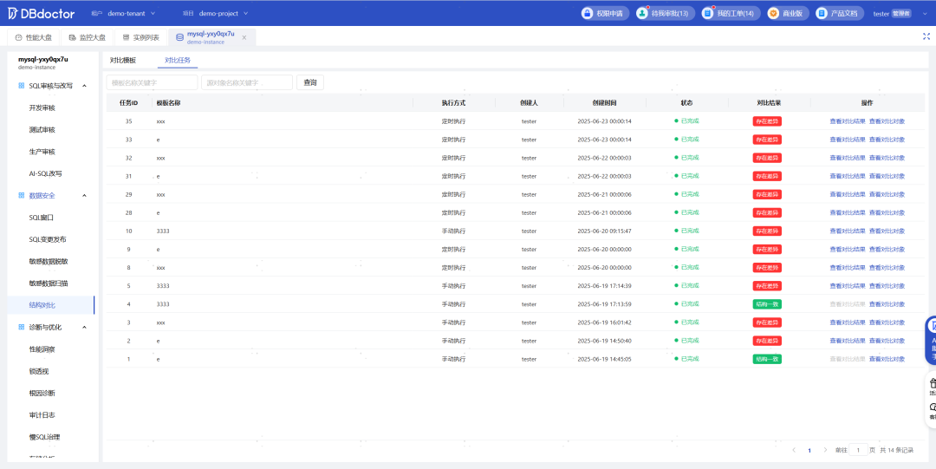The height and width of the screenshot is (469, 936).
Task: Click the list icon on 实例列表 tab
Action: click(x=126, y=37)
